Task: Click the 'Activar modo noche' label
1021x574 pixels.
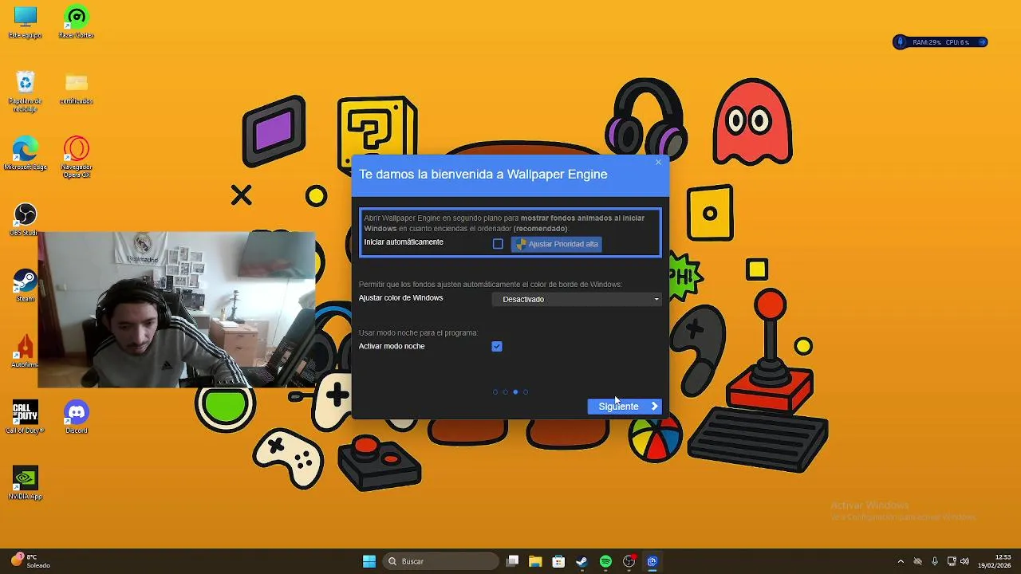Action: (x=392, y=346)
